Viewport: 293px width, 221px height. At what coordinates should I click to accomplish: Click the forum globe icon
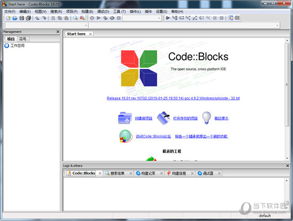(126, 136)
